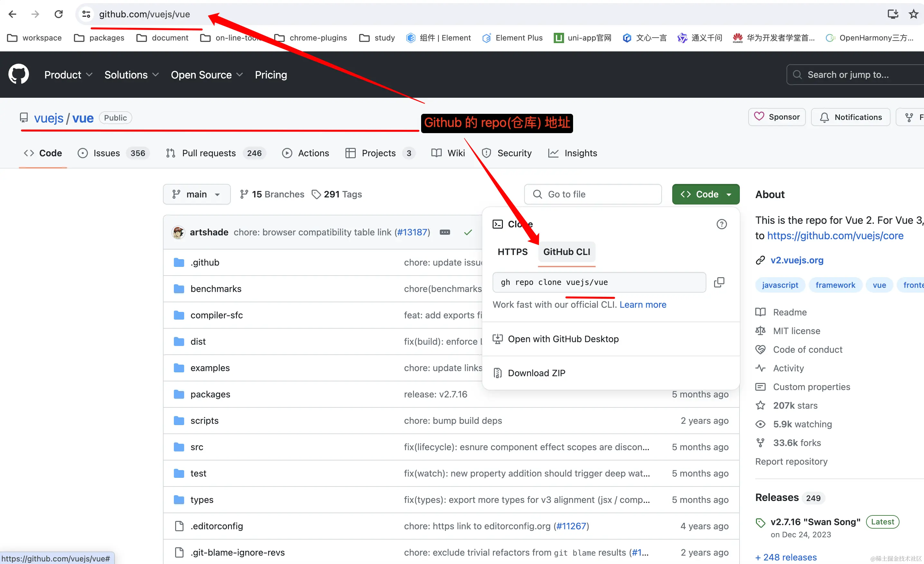Click the Go to file search field
This screenshot has width=924, height=564.
593,194
